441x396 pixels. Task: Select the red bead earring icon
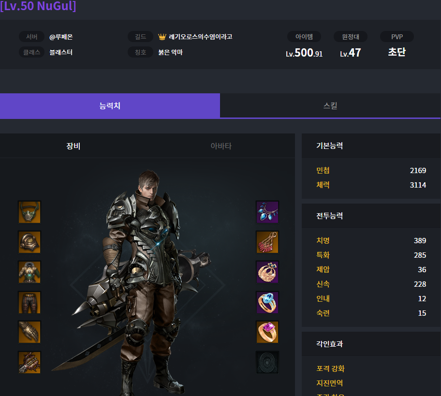pos(267,242)
